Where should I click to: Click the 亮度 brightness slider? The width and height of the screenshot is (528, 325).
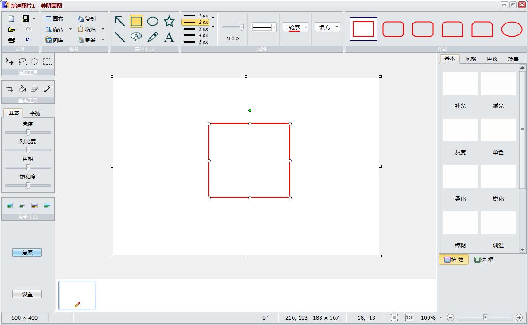[x=28, y=132]
